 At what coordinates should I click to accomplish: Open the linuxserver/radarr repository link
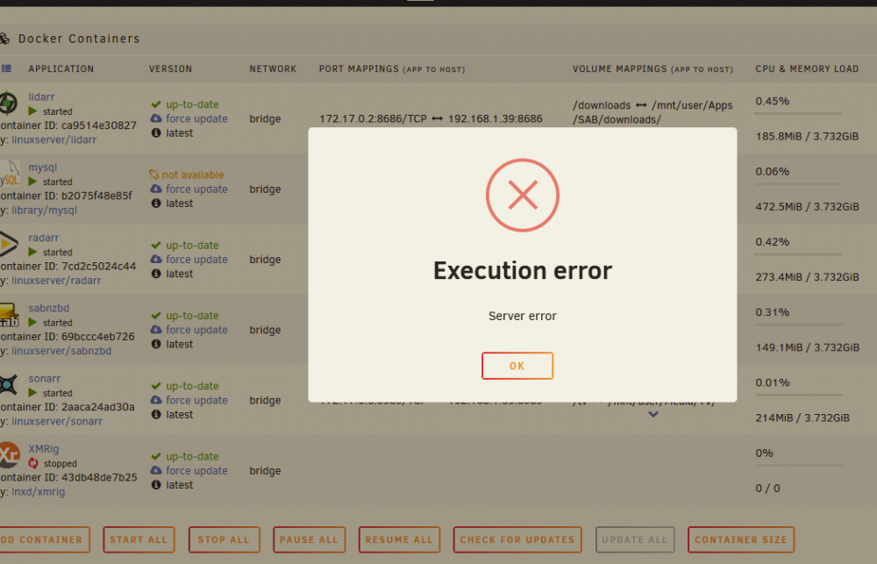[56, 281]
